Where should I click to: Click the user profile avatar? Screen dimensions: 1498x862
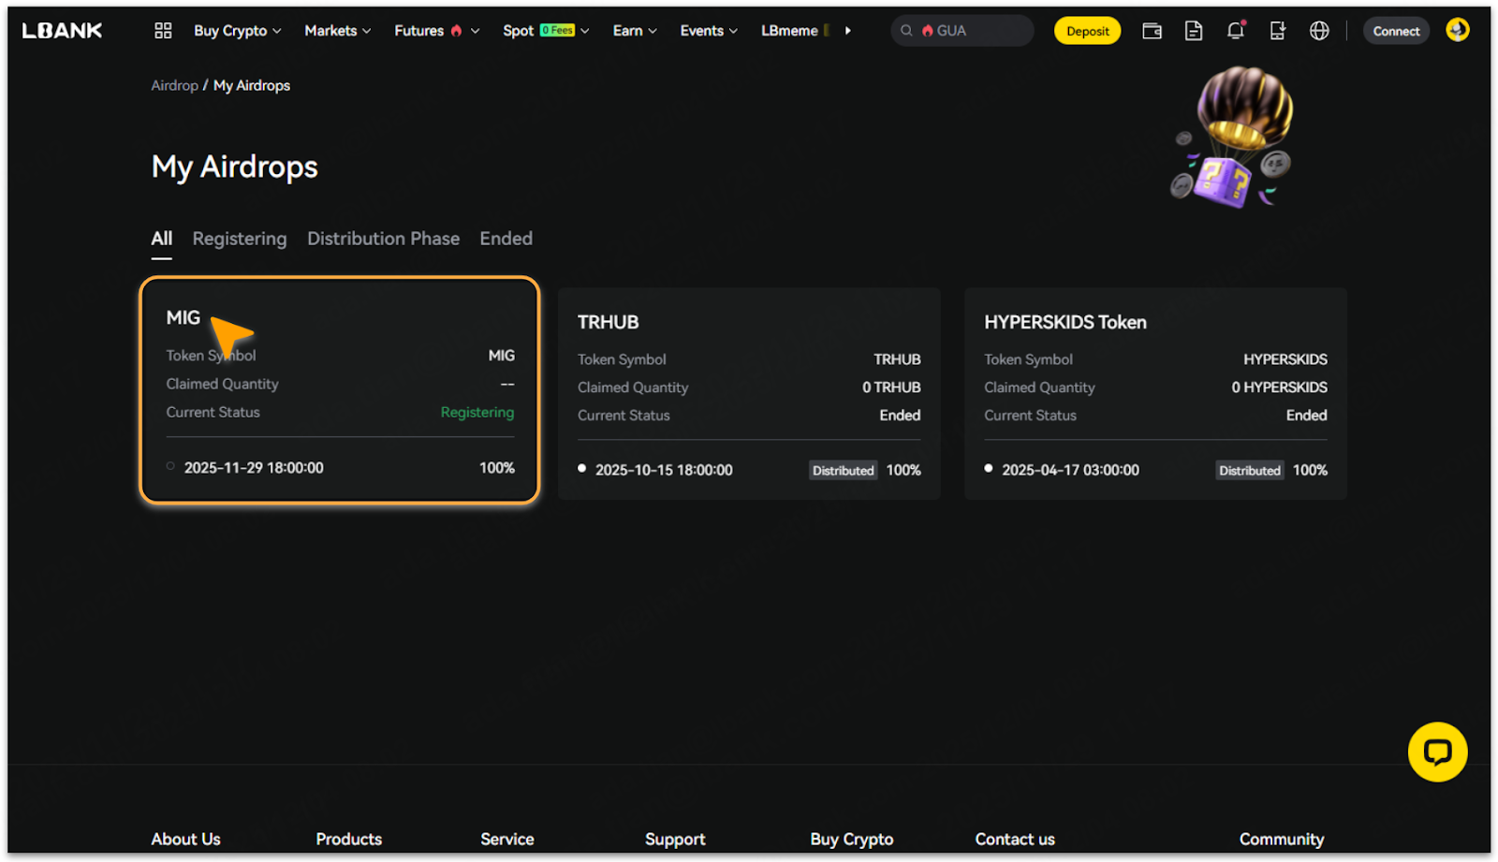pos(1457,30)
